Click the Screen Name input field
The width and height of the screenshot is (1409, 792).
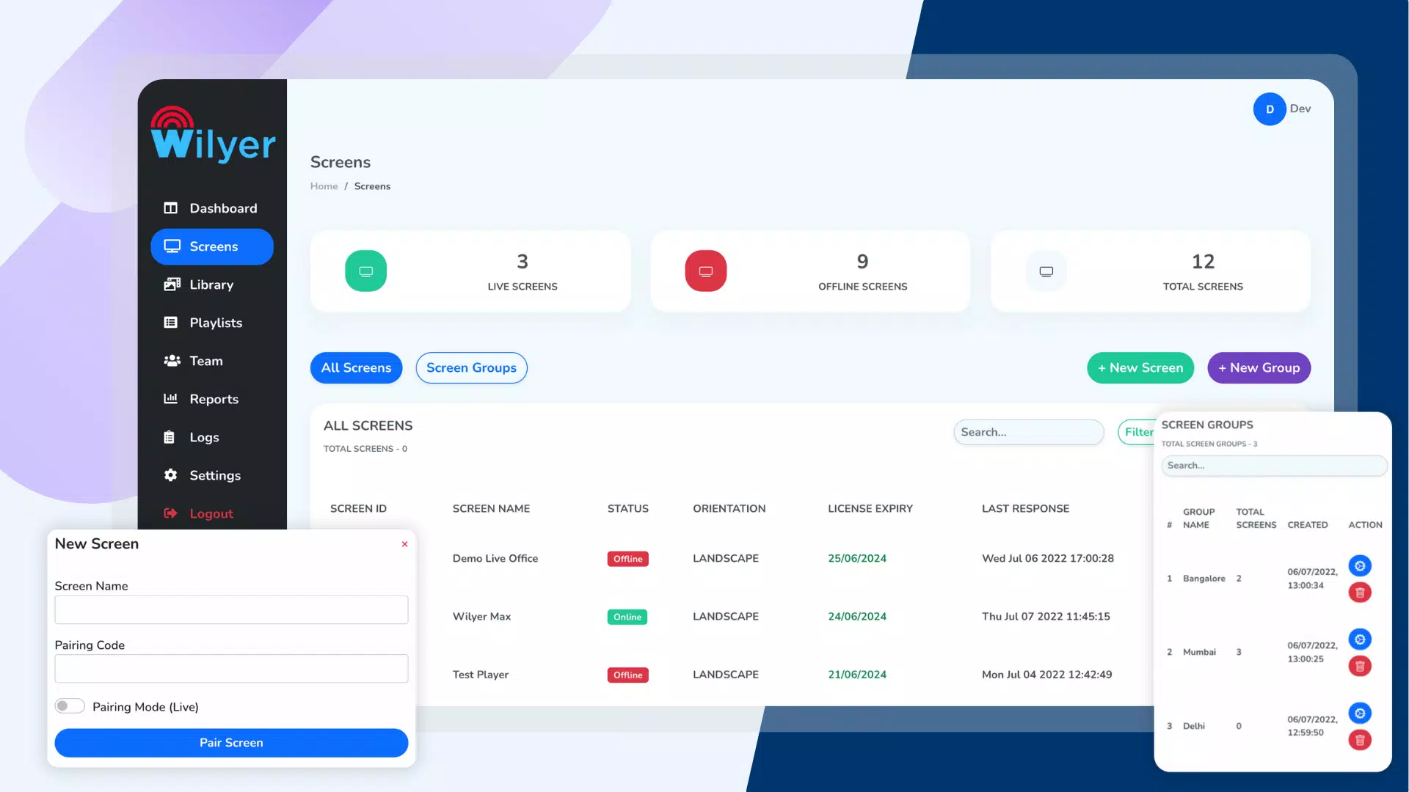(x=231, y=610)
